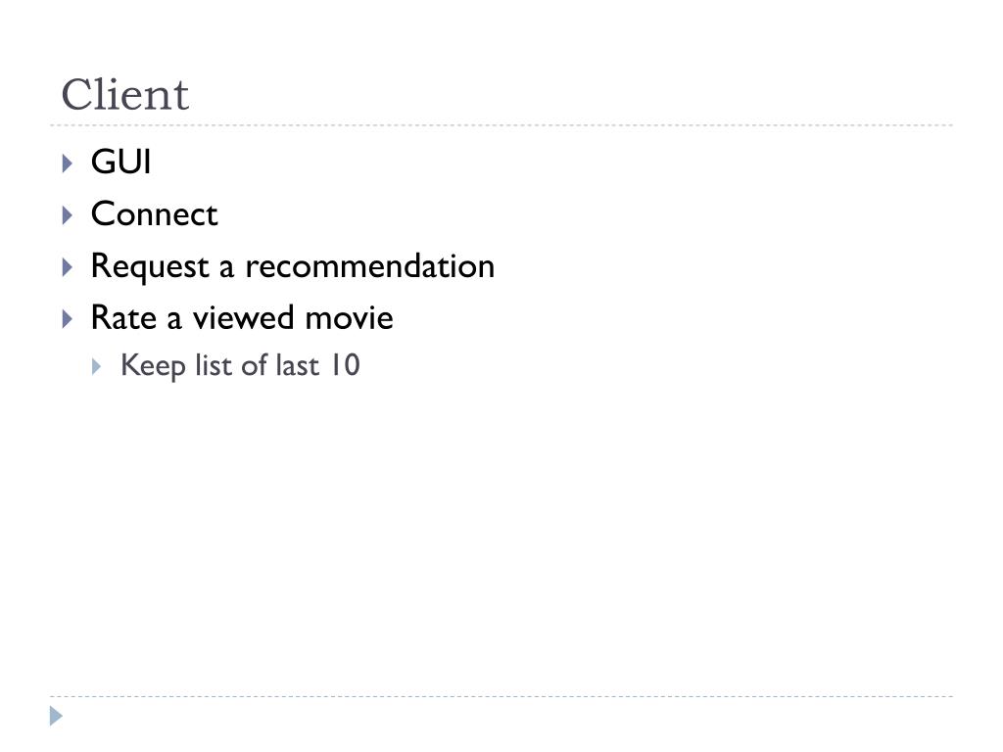The width and height of the screenshot is (1003, 752).
Task: Click the arrow bullet beside Connect
Action: click(x=68, y=214)
